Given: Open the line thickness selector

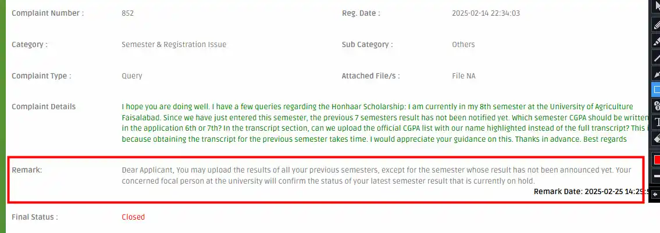Looking at the screenshot, I should [656, 175].
